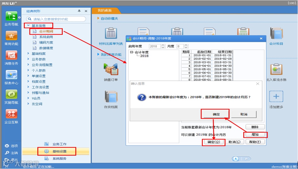
Task: Select 系统启用 tree item
Action: click(x=46, y=37)
